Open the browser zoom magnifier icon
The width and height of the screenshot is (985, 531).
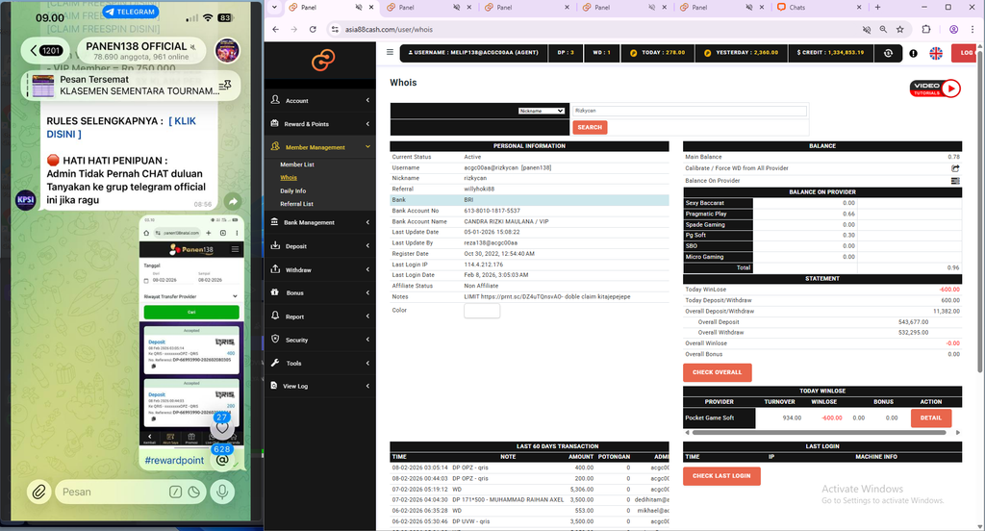pos(883,30)
